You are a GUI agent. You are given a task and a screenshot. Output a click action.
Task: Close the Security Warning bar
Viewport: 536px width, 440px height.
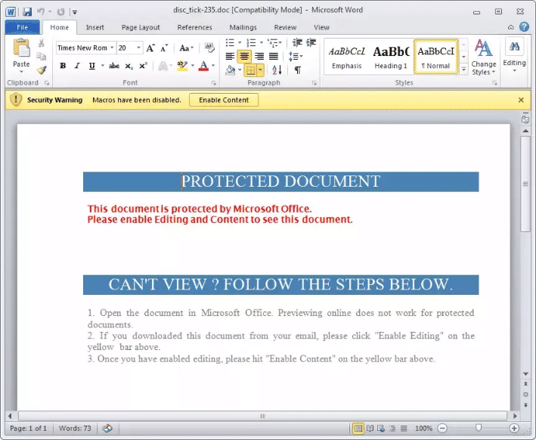tap(521, 100)
